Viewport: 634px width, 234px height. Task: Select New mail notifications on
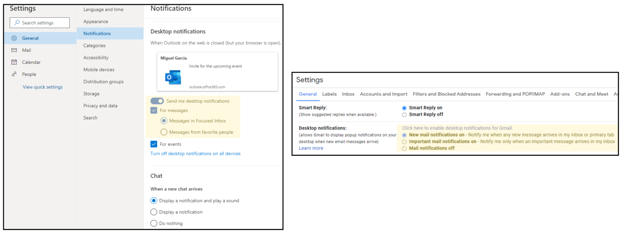[x=405, y=135]
